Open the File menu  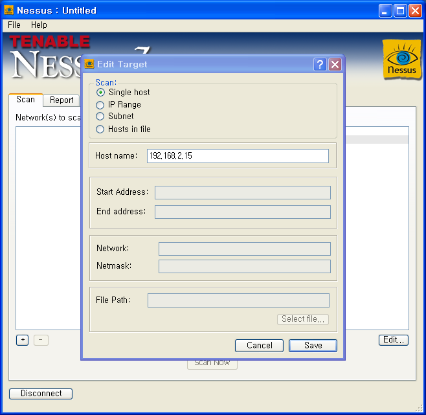[x=14, y=25]
